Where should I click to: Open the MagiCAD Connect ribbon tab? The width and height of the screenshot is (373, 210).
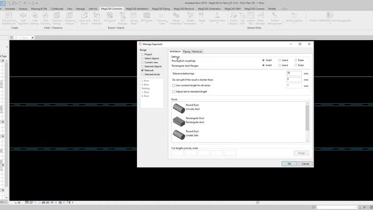tap(254, 9)
